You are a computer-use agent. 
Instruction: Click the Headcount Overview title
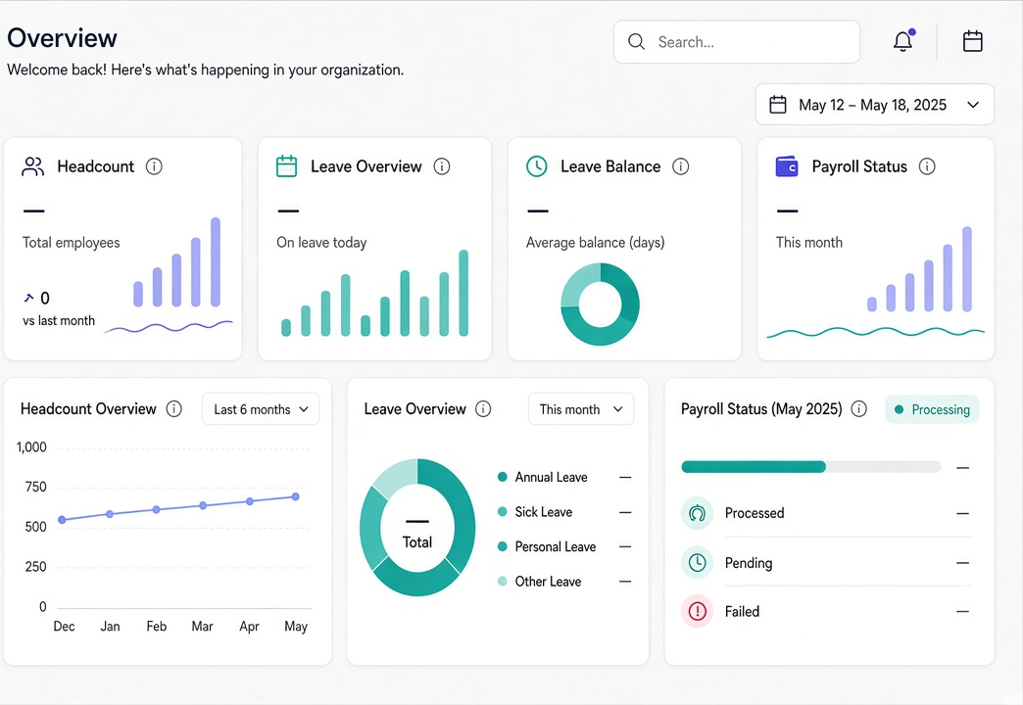click(x=88, y=409)
